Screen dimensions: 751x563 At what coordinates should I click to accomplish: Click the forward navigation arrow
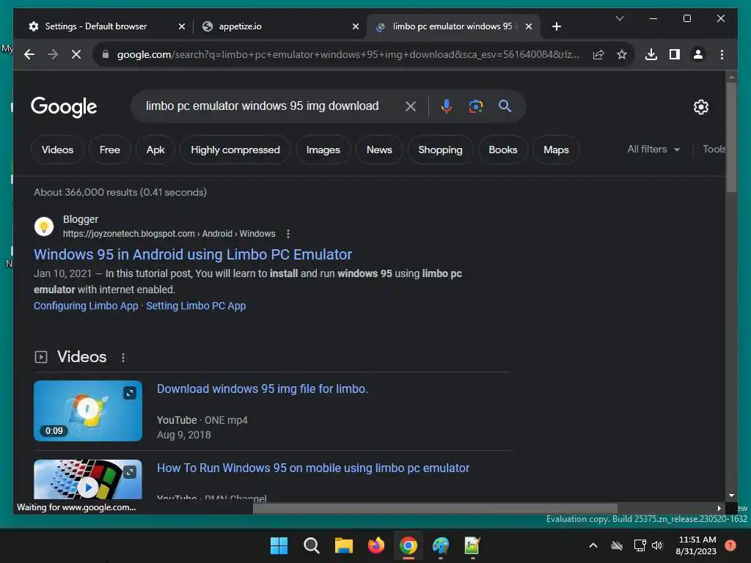pyautogui.click(x=53, y=54)
